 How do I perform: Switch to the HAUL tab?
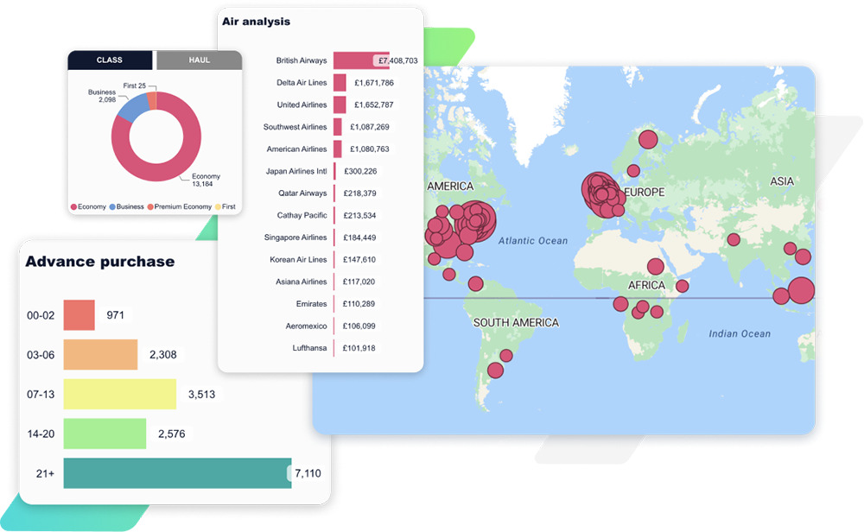coord(199,60)
